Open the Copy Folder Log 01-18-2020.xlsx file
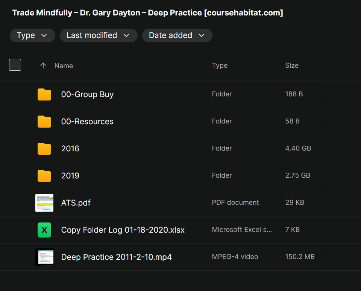 tap(123, 230)
